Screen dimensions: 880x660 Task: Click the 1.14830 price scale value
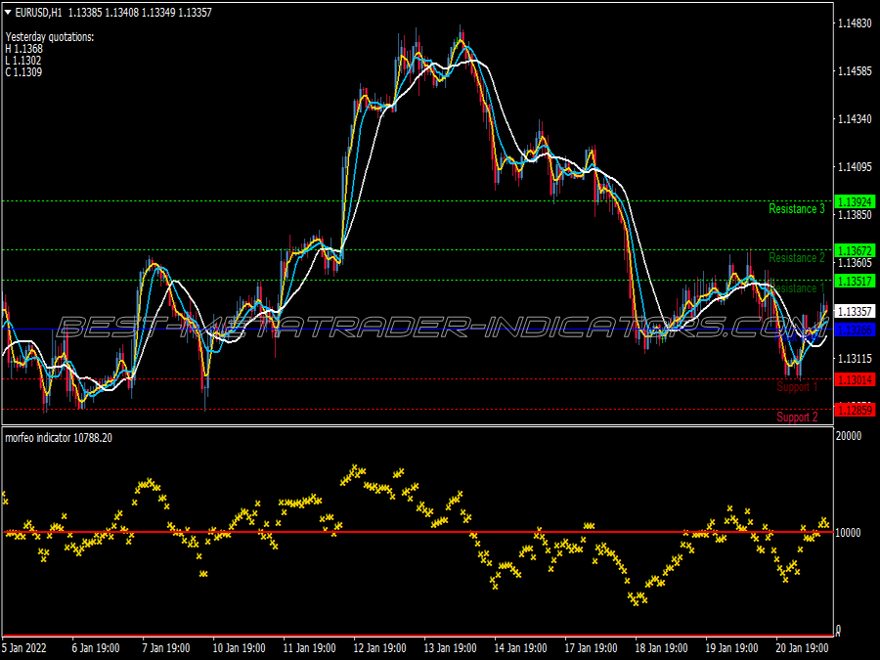point(855,23)
